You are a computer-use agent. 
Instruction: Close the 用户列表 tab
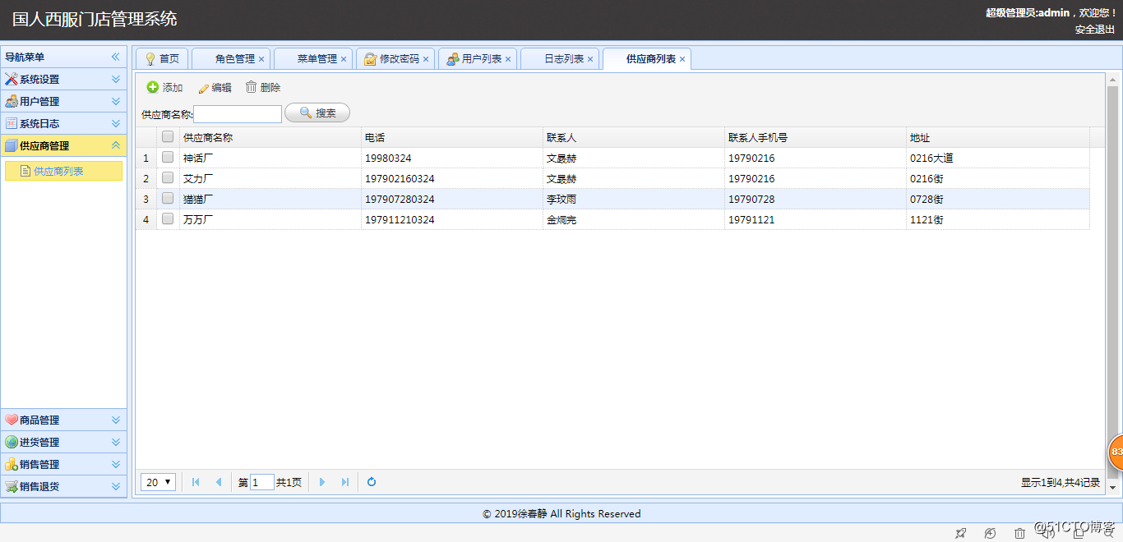pos(508,60)
